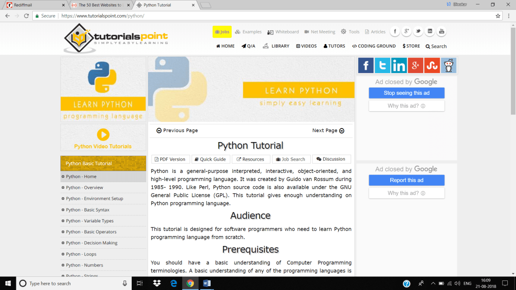Click Why this ad under Report button
The width and height of the screenshot is (516, 290).
point(407,193)
